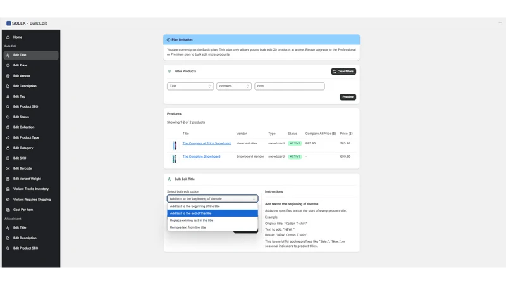Open the Edit Price menu item
This screenshot has height=285, width=506.
[x=31, y=65]
